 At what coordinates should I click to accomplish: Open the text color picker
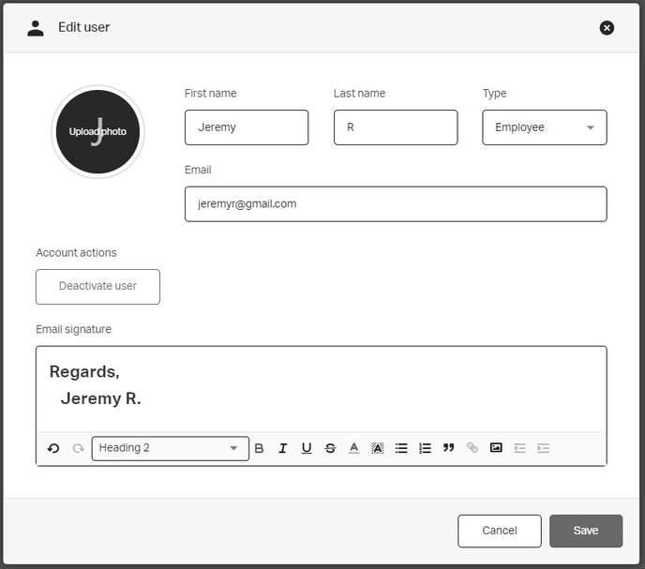pyautogui.click(x=353, y=448)
